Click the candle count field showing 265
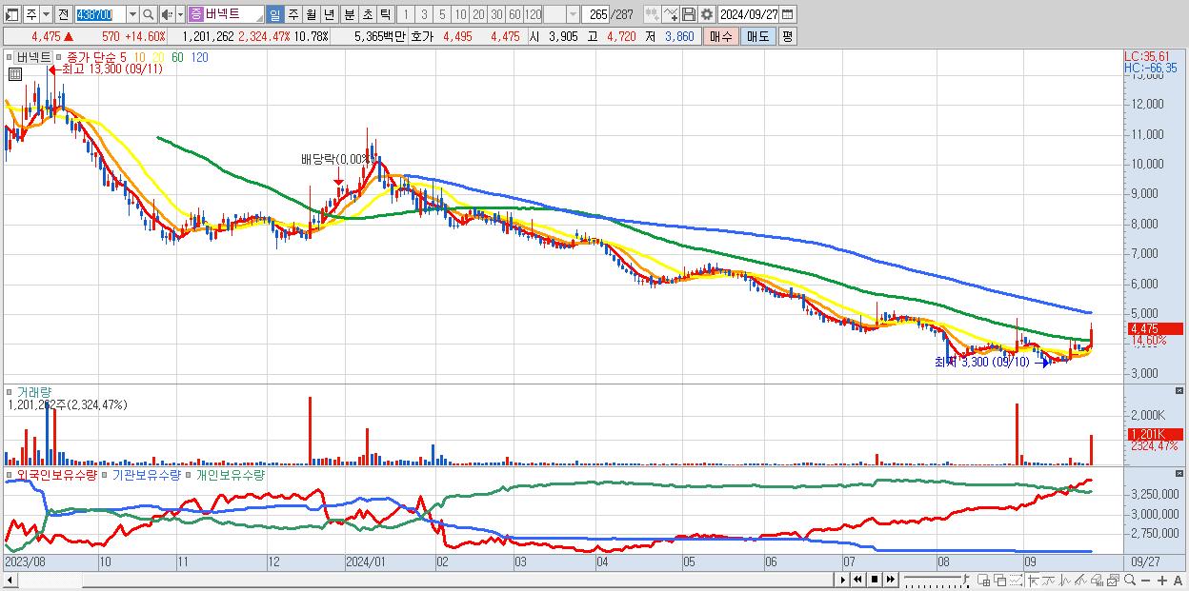 [x=594, y=14]
